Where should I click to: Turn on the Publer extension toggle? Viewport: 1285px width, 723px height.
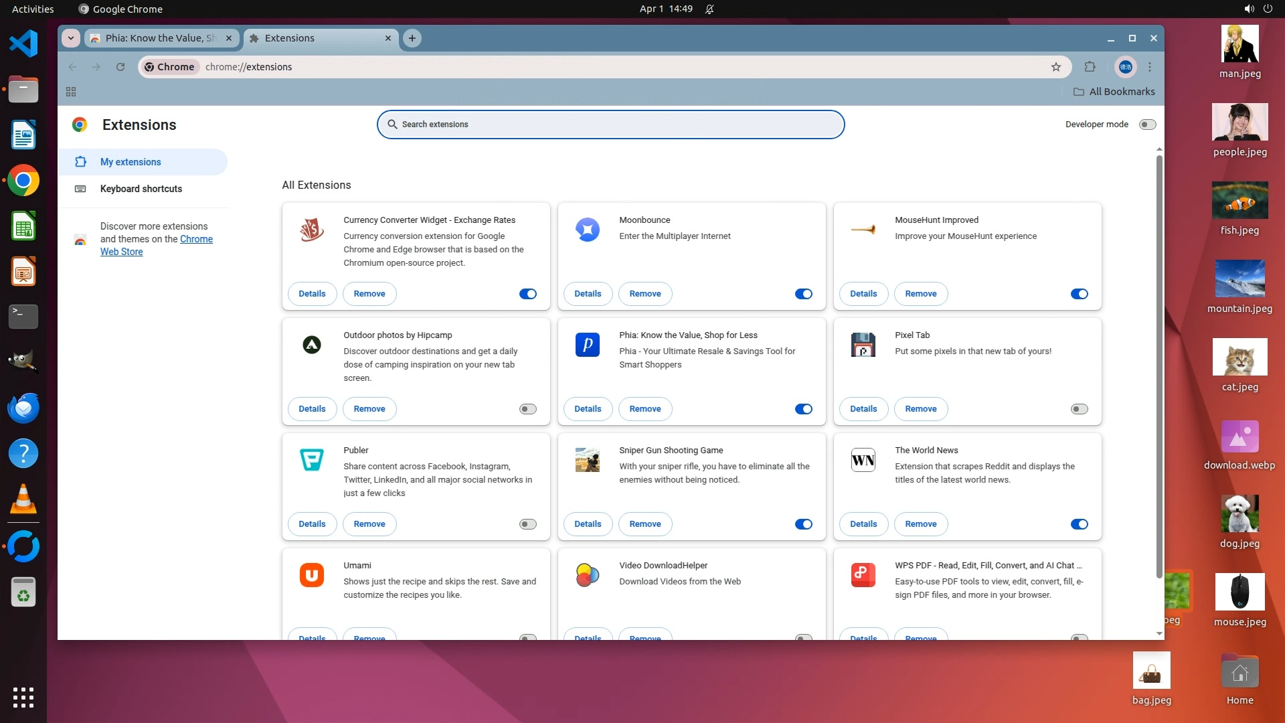pos(527,524)
